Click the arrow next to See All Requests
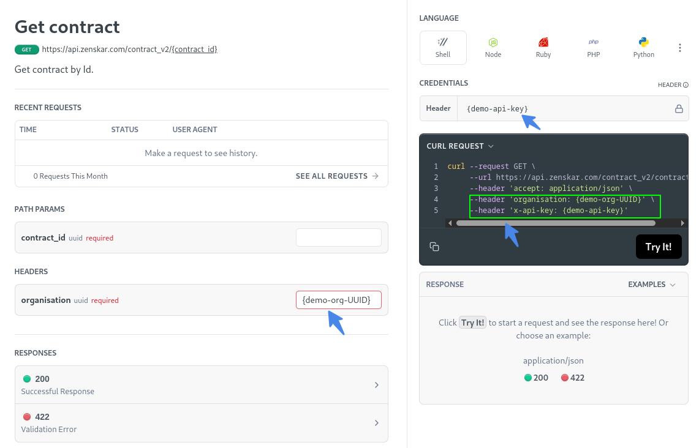 376,176
